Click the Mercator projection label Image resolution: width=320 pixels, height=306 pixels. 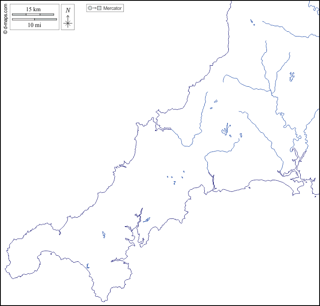click(x=112, y=8)
